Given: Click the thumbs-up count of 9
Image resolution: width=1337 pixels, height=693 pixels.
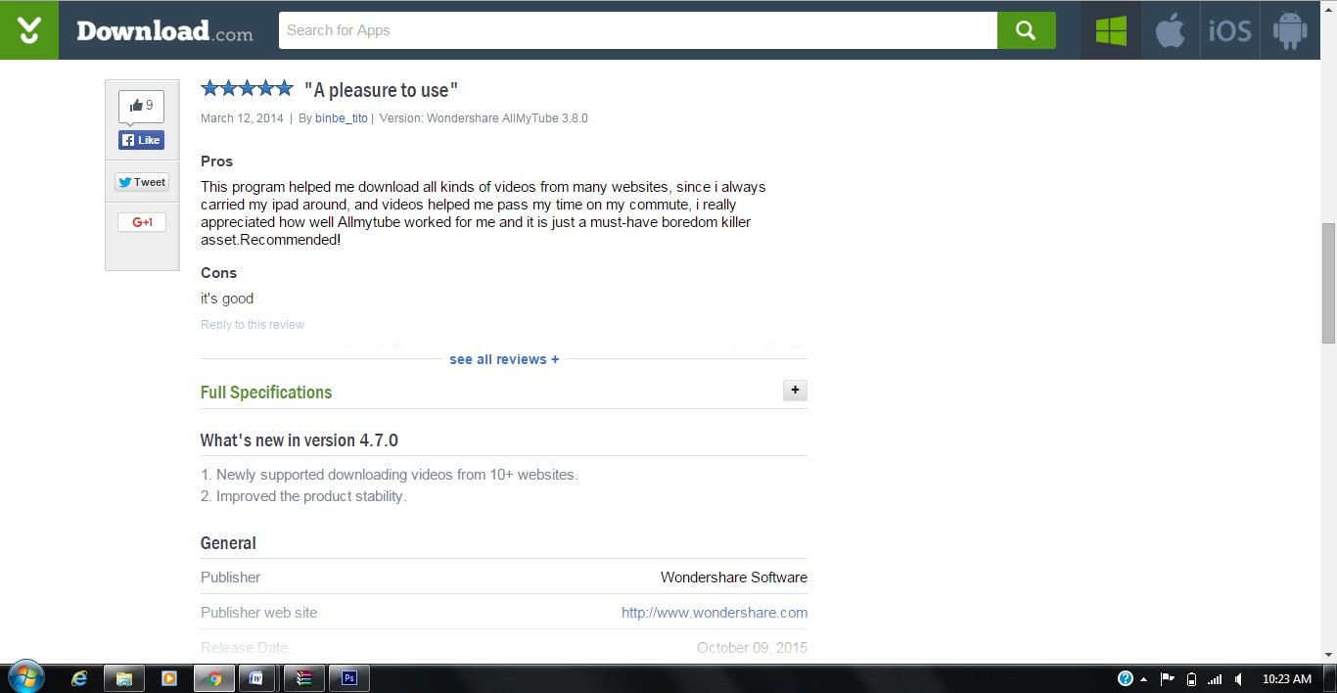Looking at the screenshot, I should click(141, 106).
